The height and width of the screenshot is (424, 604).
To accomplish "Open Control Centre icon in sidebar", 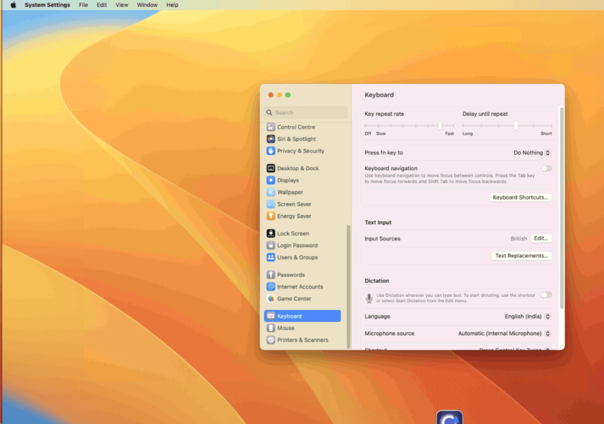I will pos(271,127).
